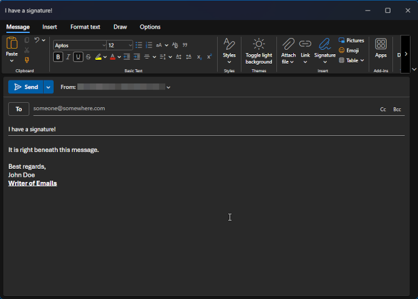Click the Change Case aA icon
Screen dimensions: 418x299
coord(159,45)
